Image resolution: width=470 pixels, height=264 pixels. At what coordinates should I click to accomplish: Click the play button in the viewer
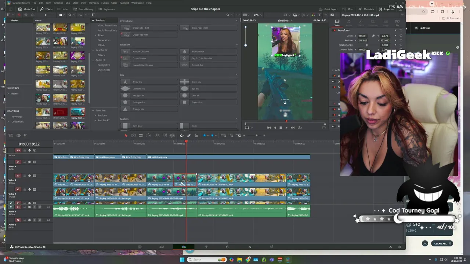(286, 128)
